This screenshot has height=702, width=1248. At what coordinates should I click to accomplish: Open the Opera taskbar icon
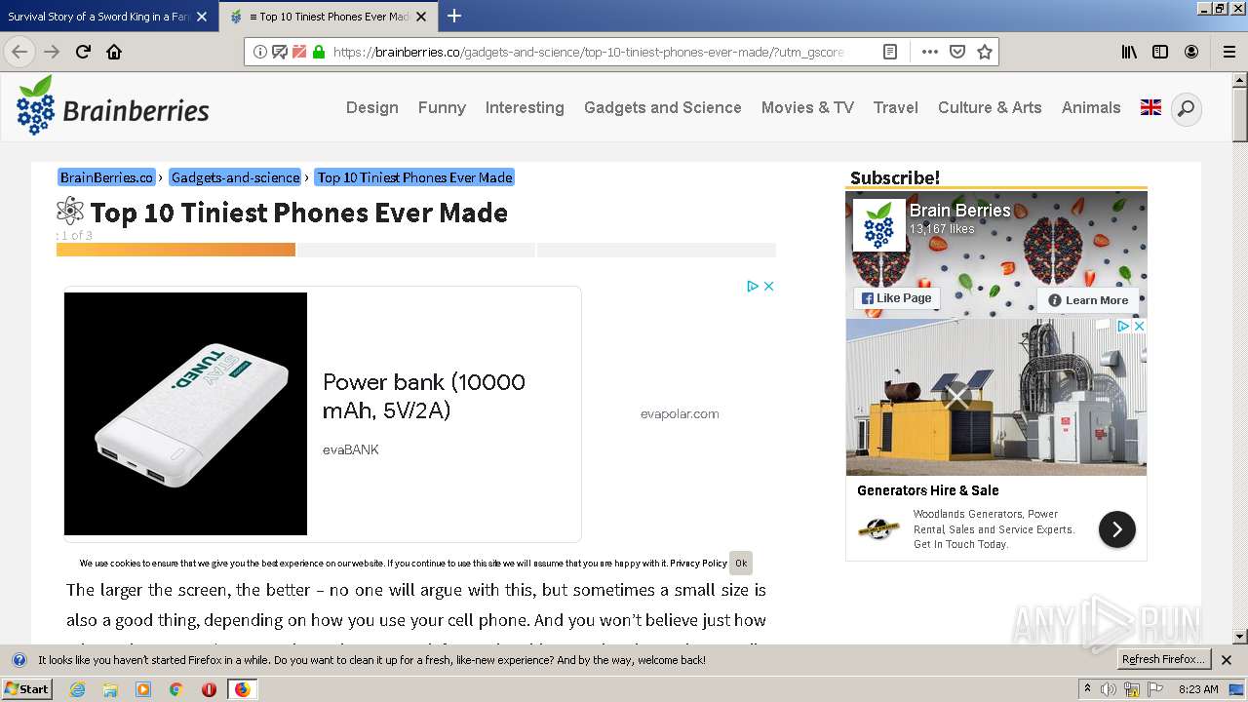pos(209,689)
